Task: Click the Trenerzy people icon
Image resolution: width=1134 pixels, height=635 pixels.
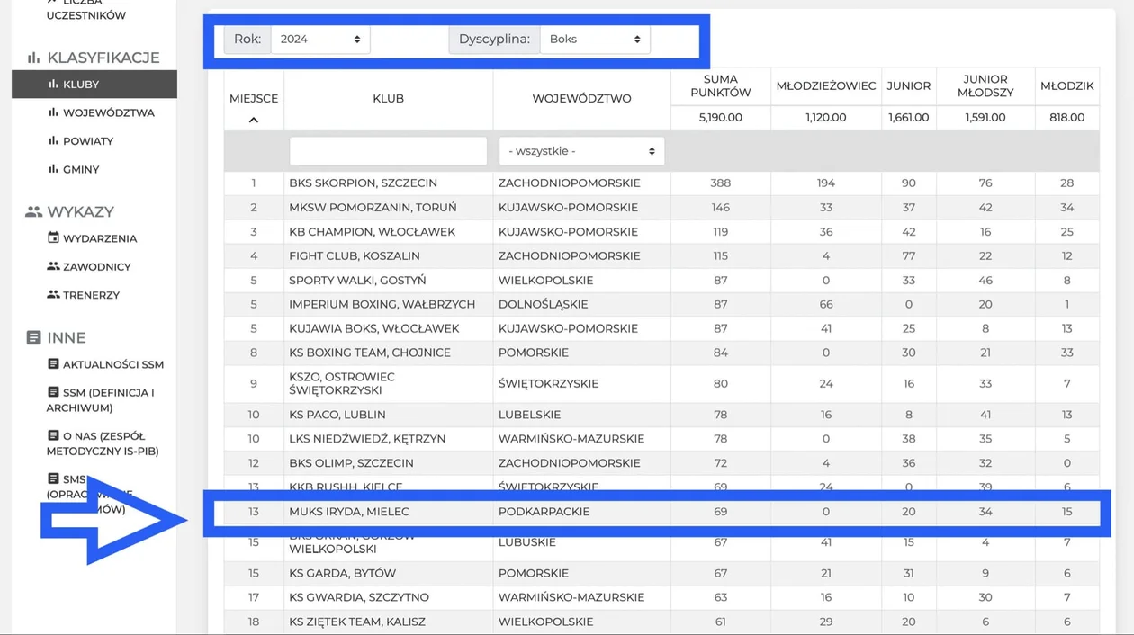Action: (x=53, y=294)
